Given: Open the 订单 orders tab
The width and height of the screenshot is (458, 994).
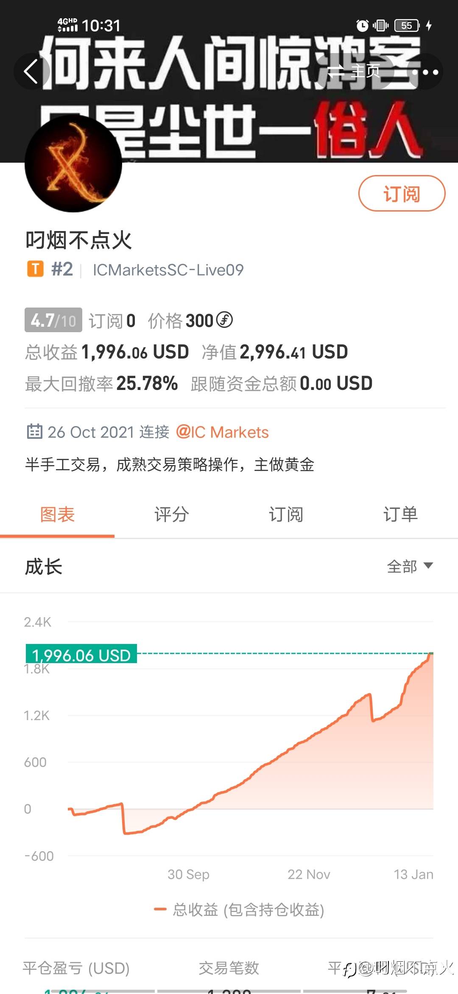Looking at the screenshot, I should click(400, 515).
